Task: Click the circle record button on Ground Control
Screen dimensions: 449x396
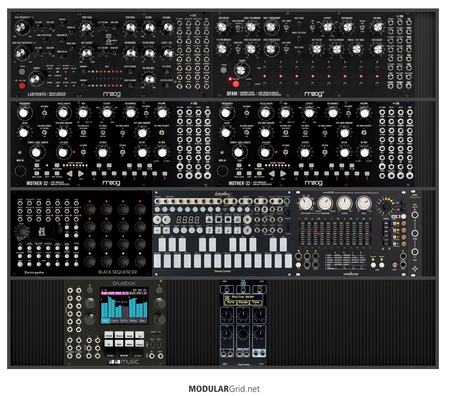Action: click(228, 220)
